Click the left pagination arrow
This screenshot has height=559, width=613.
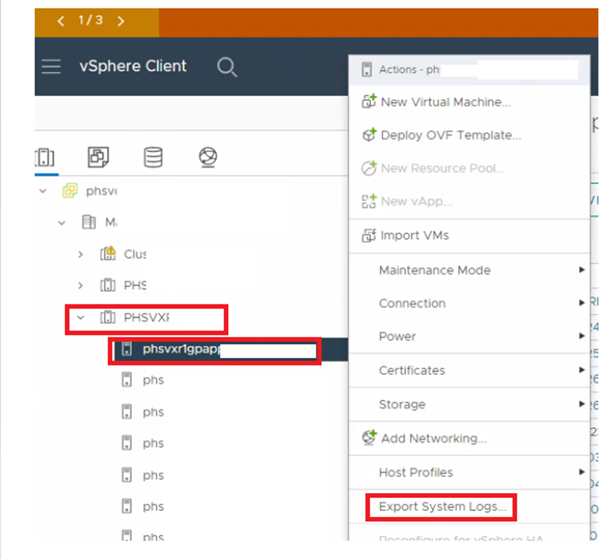(60, 21)
